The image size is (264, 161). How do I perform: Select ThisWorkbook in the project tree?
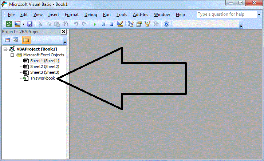(43, 78)
